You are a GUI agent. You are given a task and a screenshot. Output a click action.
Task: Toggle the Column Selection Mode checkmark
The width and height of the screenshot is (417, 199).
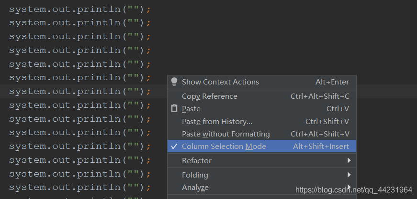pos(174,147)
